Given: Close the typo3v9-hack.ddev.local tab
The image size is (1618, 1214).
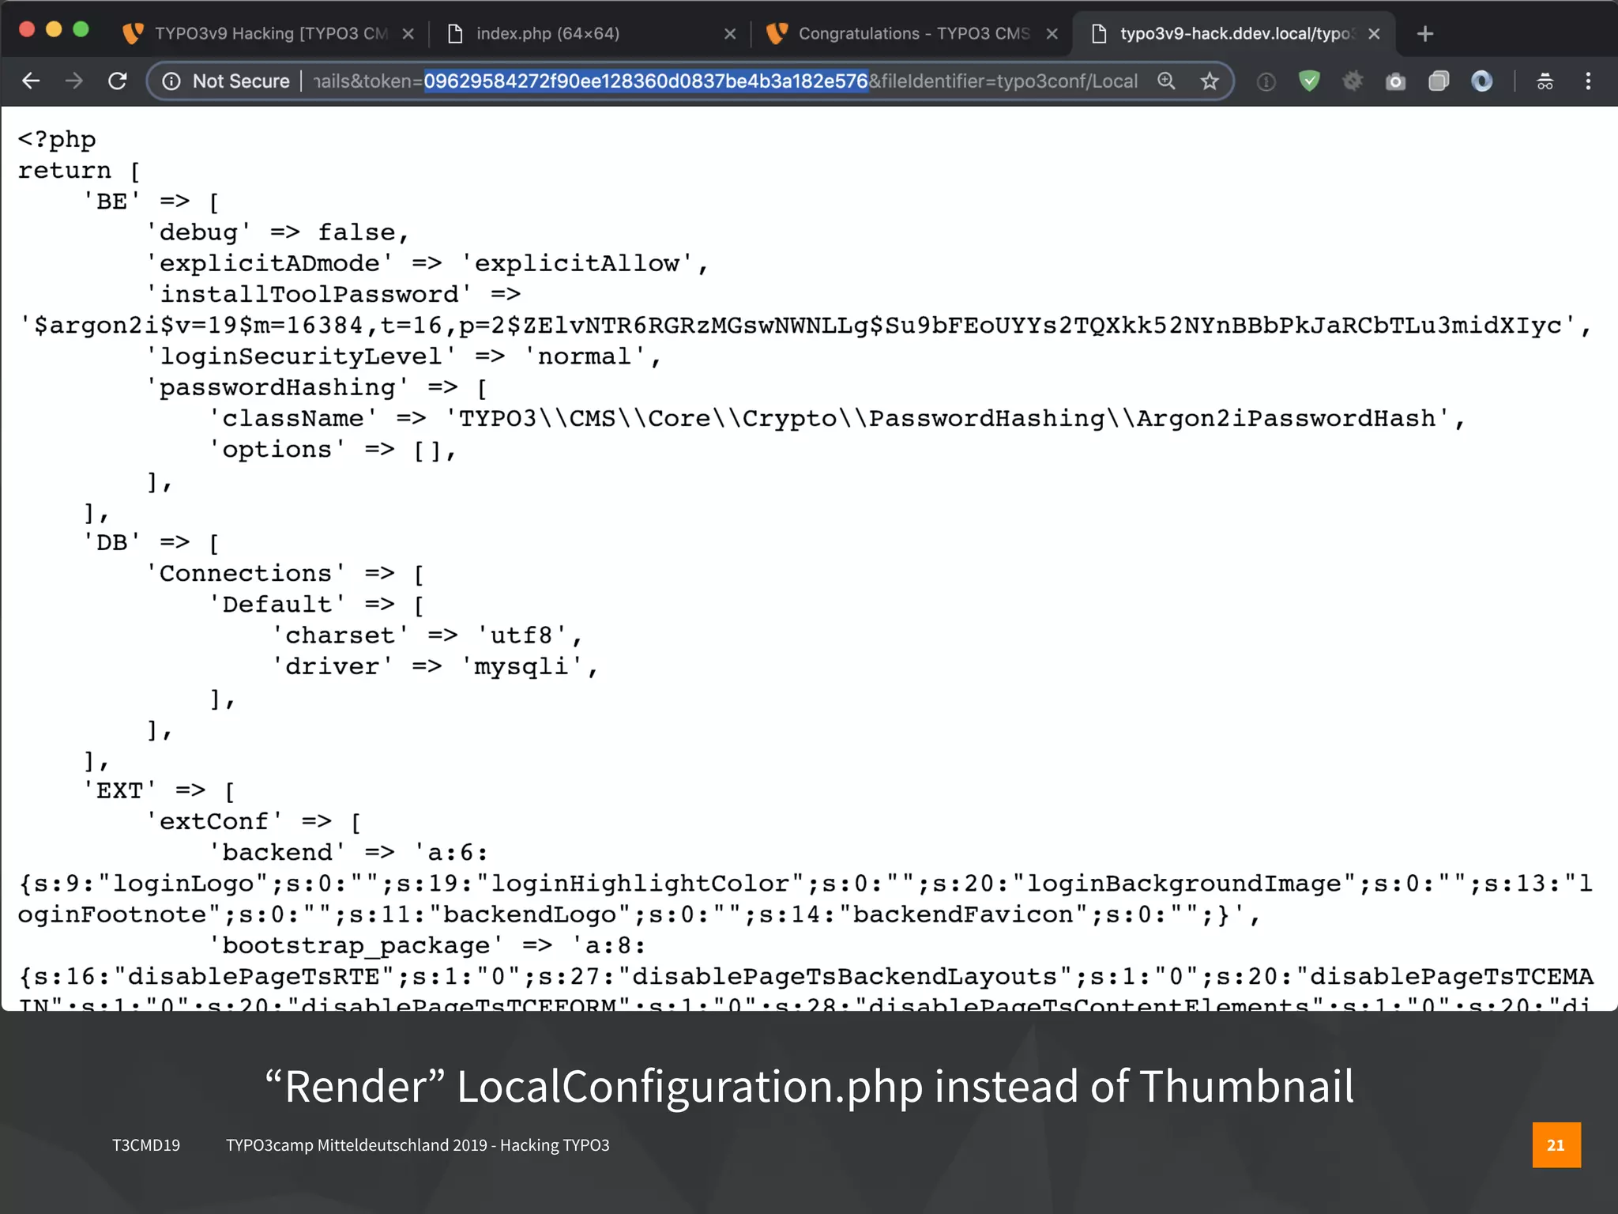Looking at the screenshot, I should (1374, 33).
